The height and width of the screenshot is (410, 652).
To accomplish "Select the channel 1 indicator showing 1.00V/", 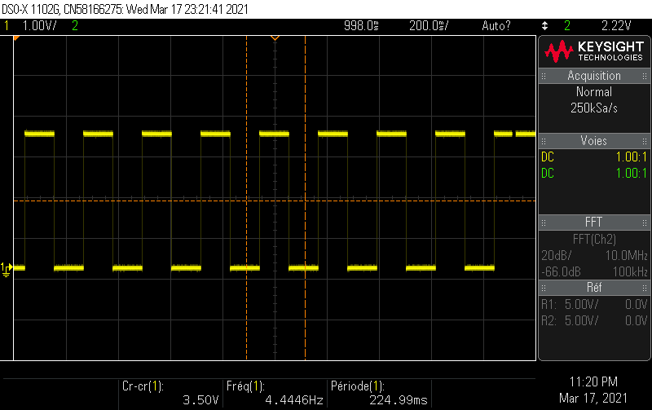I will click(33, 26).
